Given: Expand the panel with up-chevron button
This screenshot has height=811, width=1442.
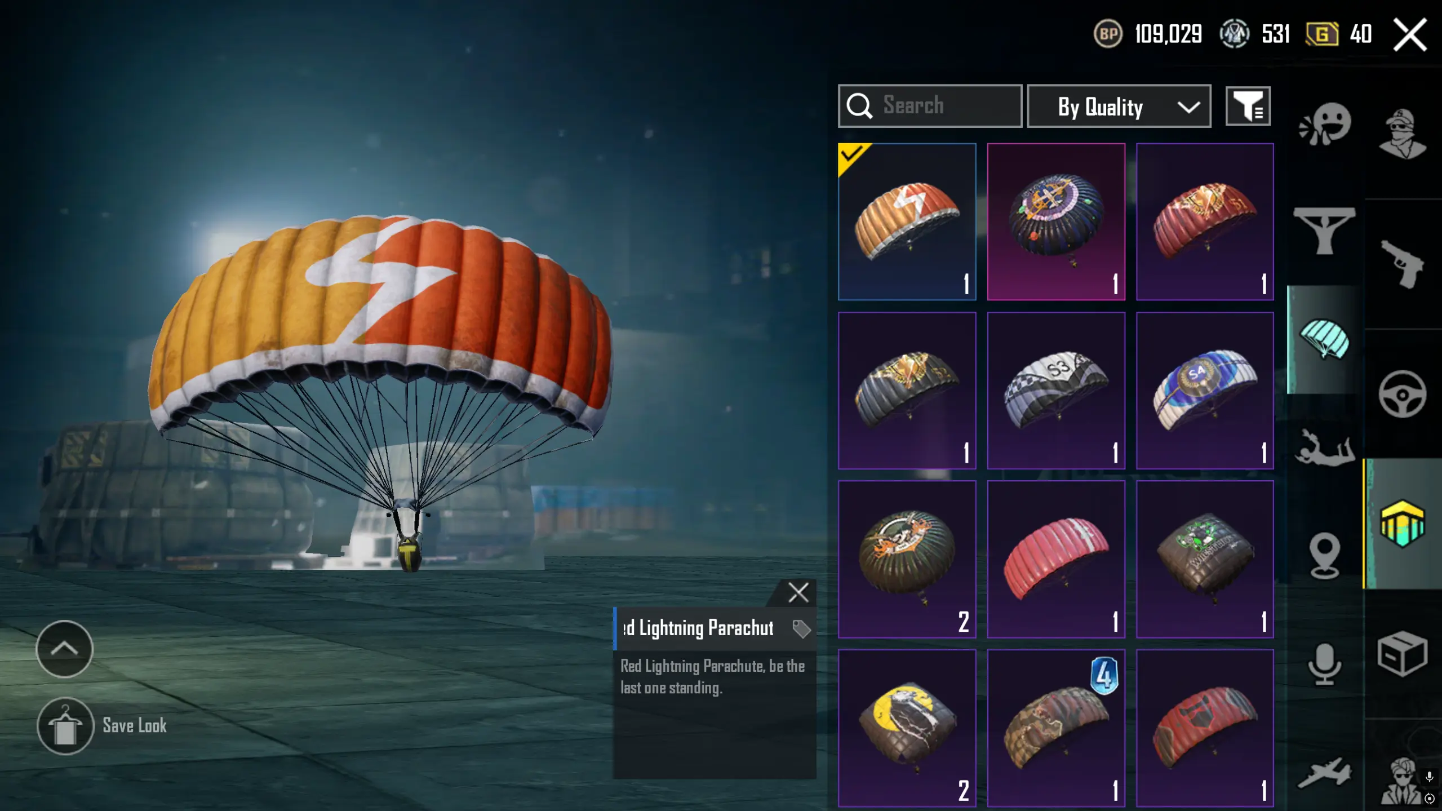Looking at the screenshot, I should tap(64, 649).
